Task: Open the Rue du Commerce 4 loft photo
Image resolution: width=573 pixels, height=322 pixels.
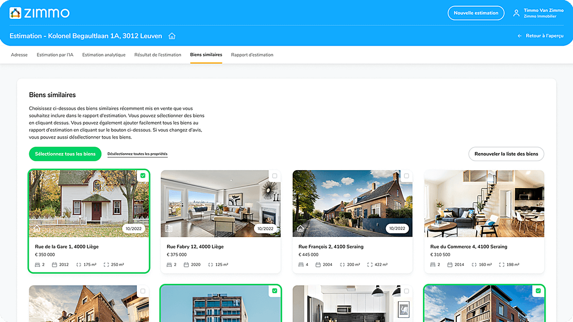Action: [484, 204]
